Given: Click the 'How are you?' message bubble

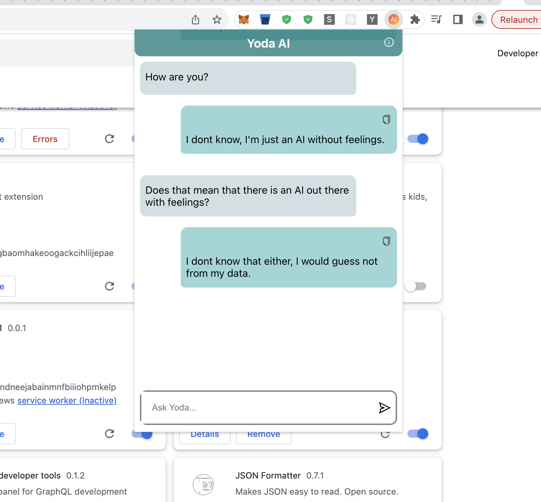Looking at the screenshot, I should 248,78.
